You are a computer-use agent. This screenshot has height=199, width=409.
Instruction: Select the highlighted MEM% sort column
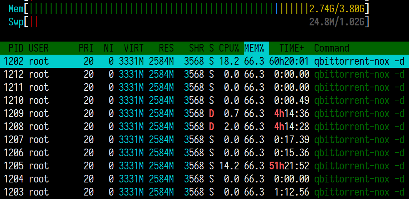pos(254,48)
